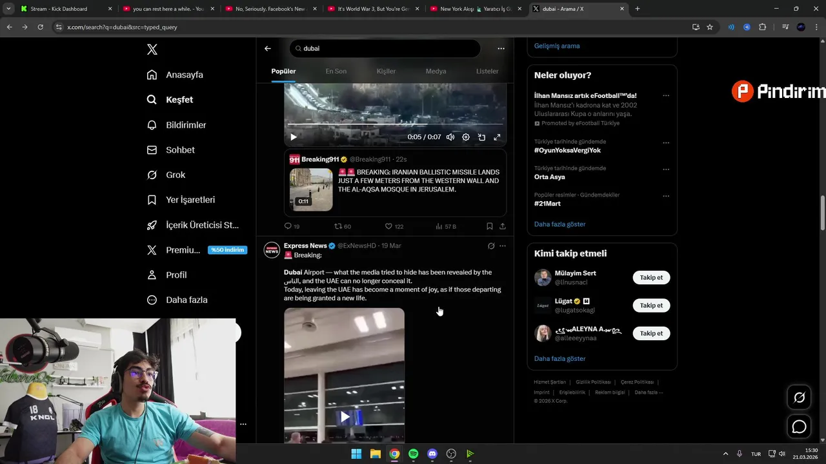The height and width of the screenshot is (464, 826).
Task: Switch to the Listeler tab
Action: pos(487,71)
